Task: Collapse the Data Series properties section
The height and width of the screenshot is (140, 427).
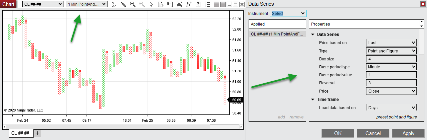Action: 313,35
